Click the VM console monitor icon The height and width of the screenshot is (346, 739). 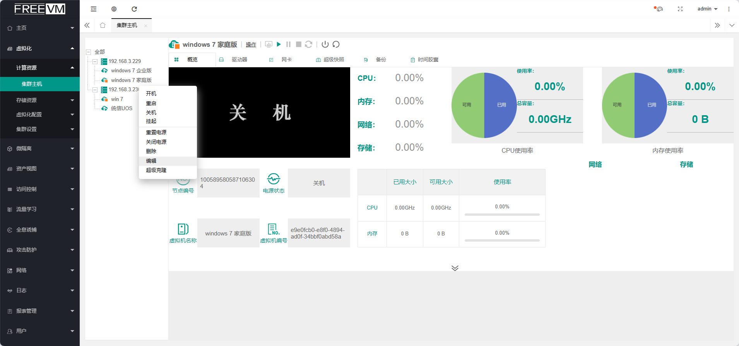click(x=269, y=44)
